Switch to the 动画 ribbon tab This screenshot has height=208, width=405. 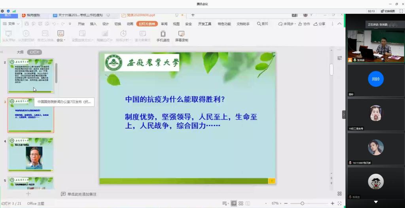click(x=130, y=24)
